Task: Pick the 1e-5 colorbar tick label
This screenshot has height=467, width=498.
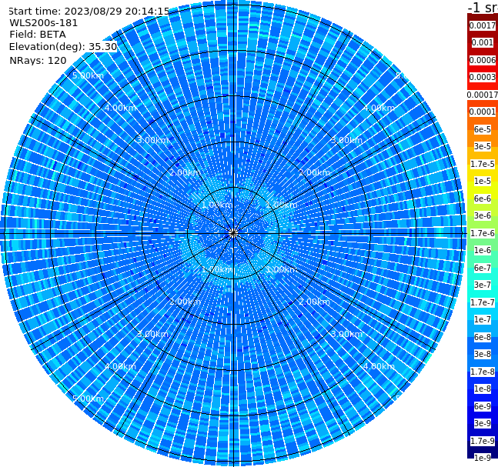Action: click(x=483, y=181)
